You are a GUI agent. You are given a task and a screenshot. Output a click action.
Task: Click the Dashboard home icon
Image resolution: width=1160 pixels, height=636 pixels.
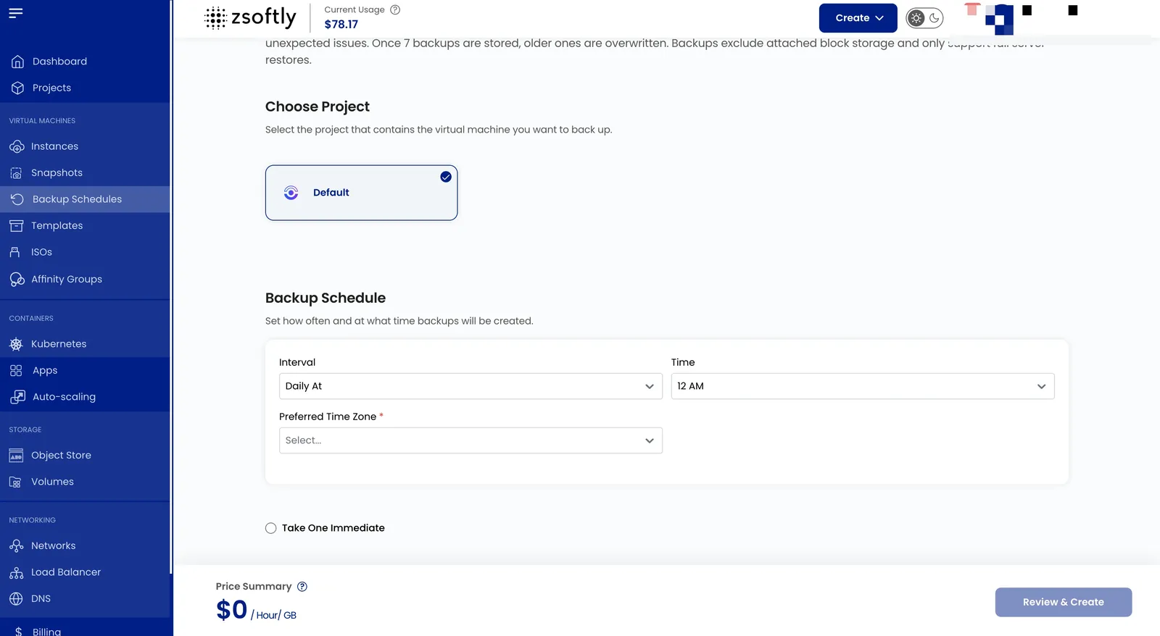tap(17, 62)
